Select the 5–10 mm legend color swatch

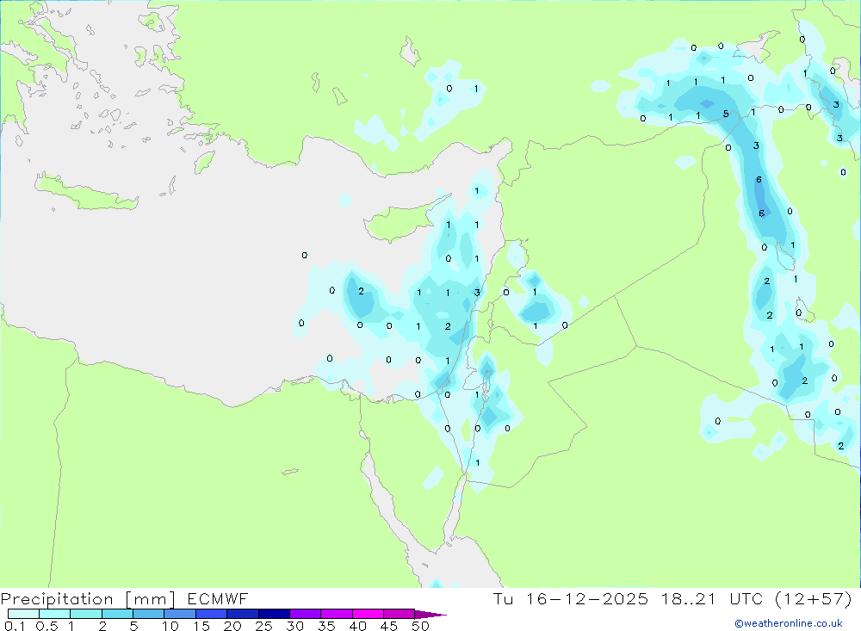[149, 614]
